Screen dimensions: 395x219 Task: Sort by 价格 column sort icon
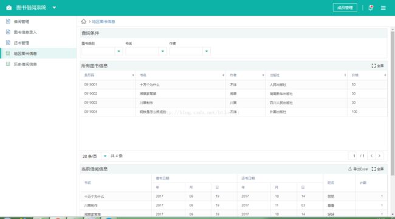pos(385,75)
